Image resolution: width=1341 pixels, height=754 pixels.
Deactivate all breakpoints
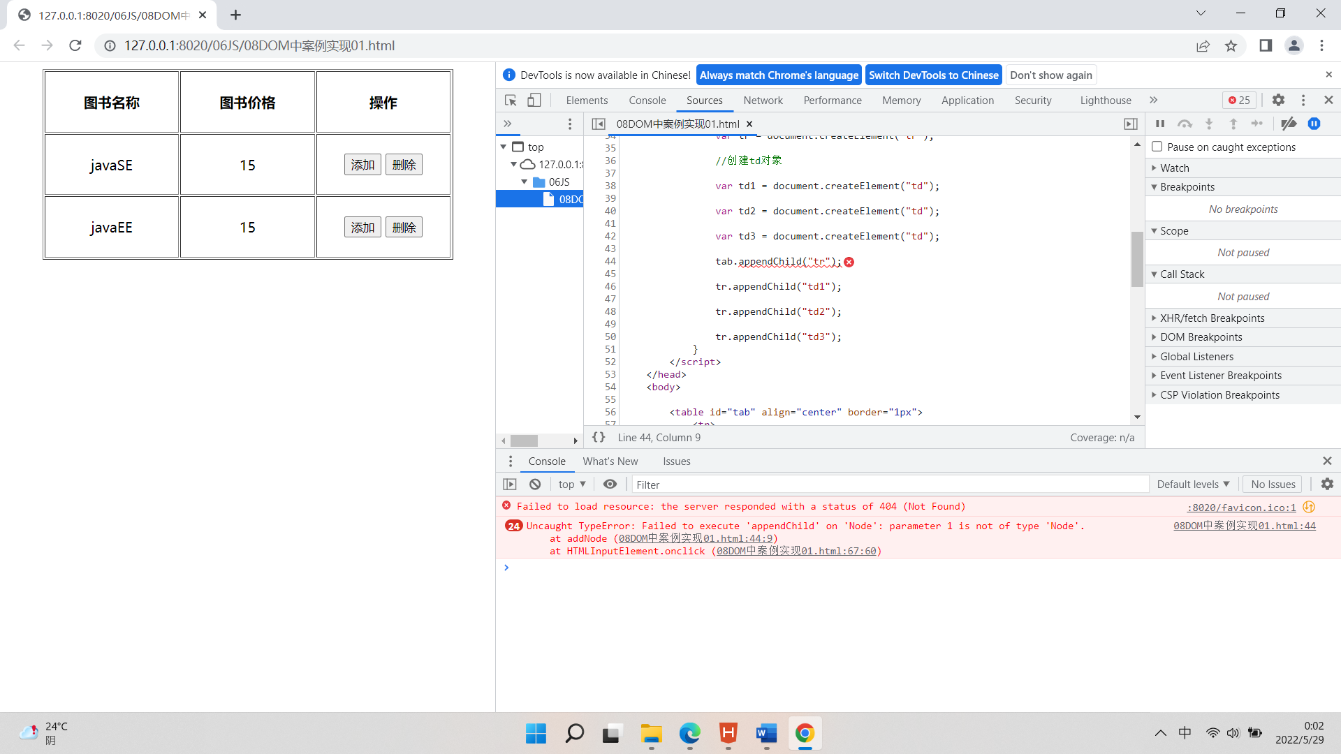tap(1289, 124)
